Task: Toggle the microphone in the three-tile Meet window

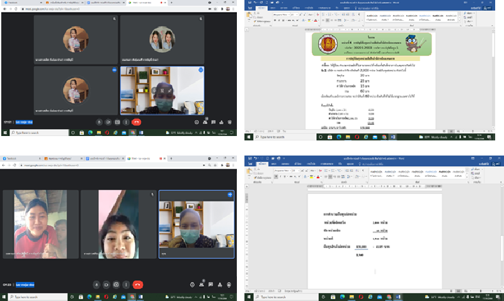Action: click(97, 284)
